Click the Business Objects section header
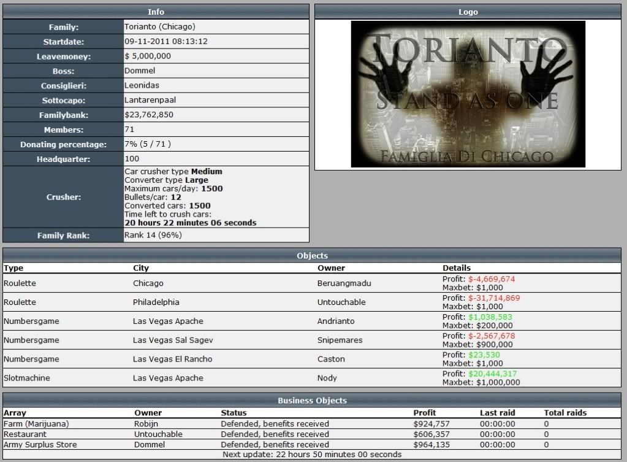This screenshot has width=627, height=462. pyautogui.click(x=312, y=401)
